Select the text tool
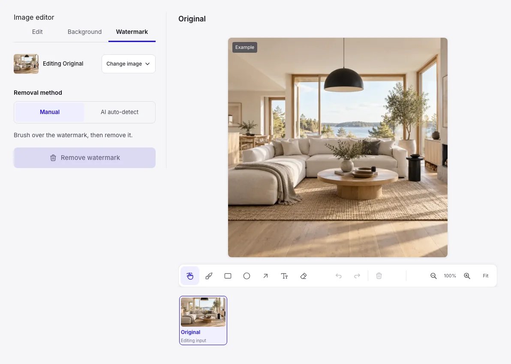 (x=285, y=276)
